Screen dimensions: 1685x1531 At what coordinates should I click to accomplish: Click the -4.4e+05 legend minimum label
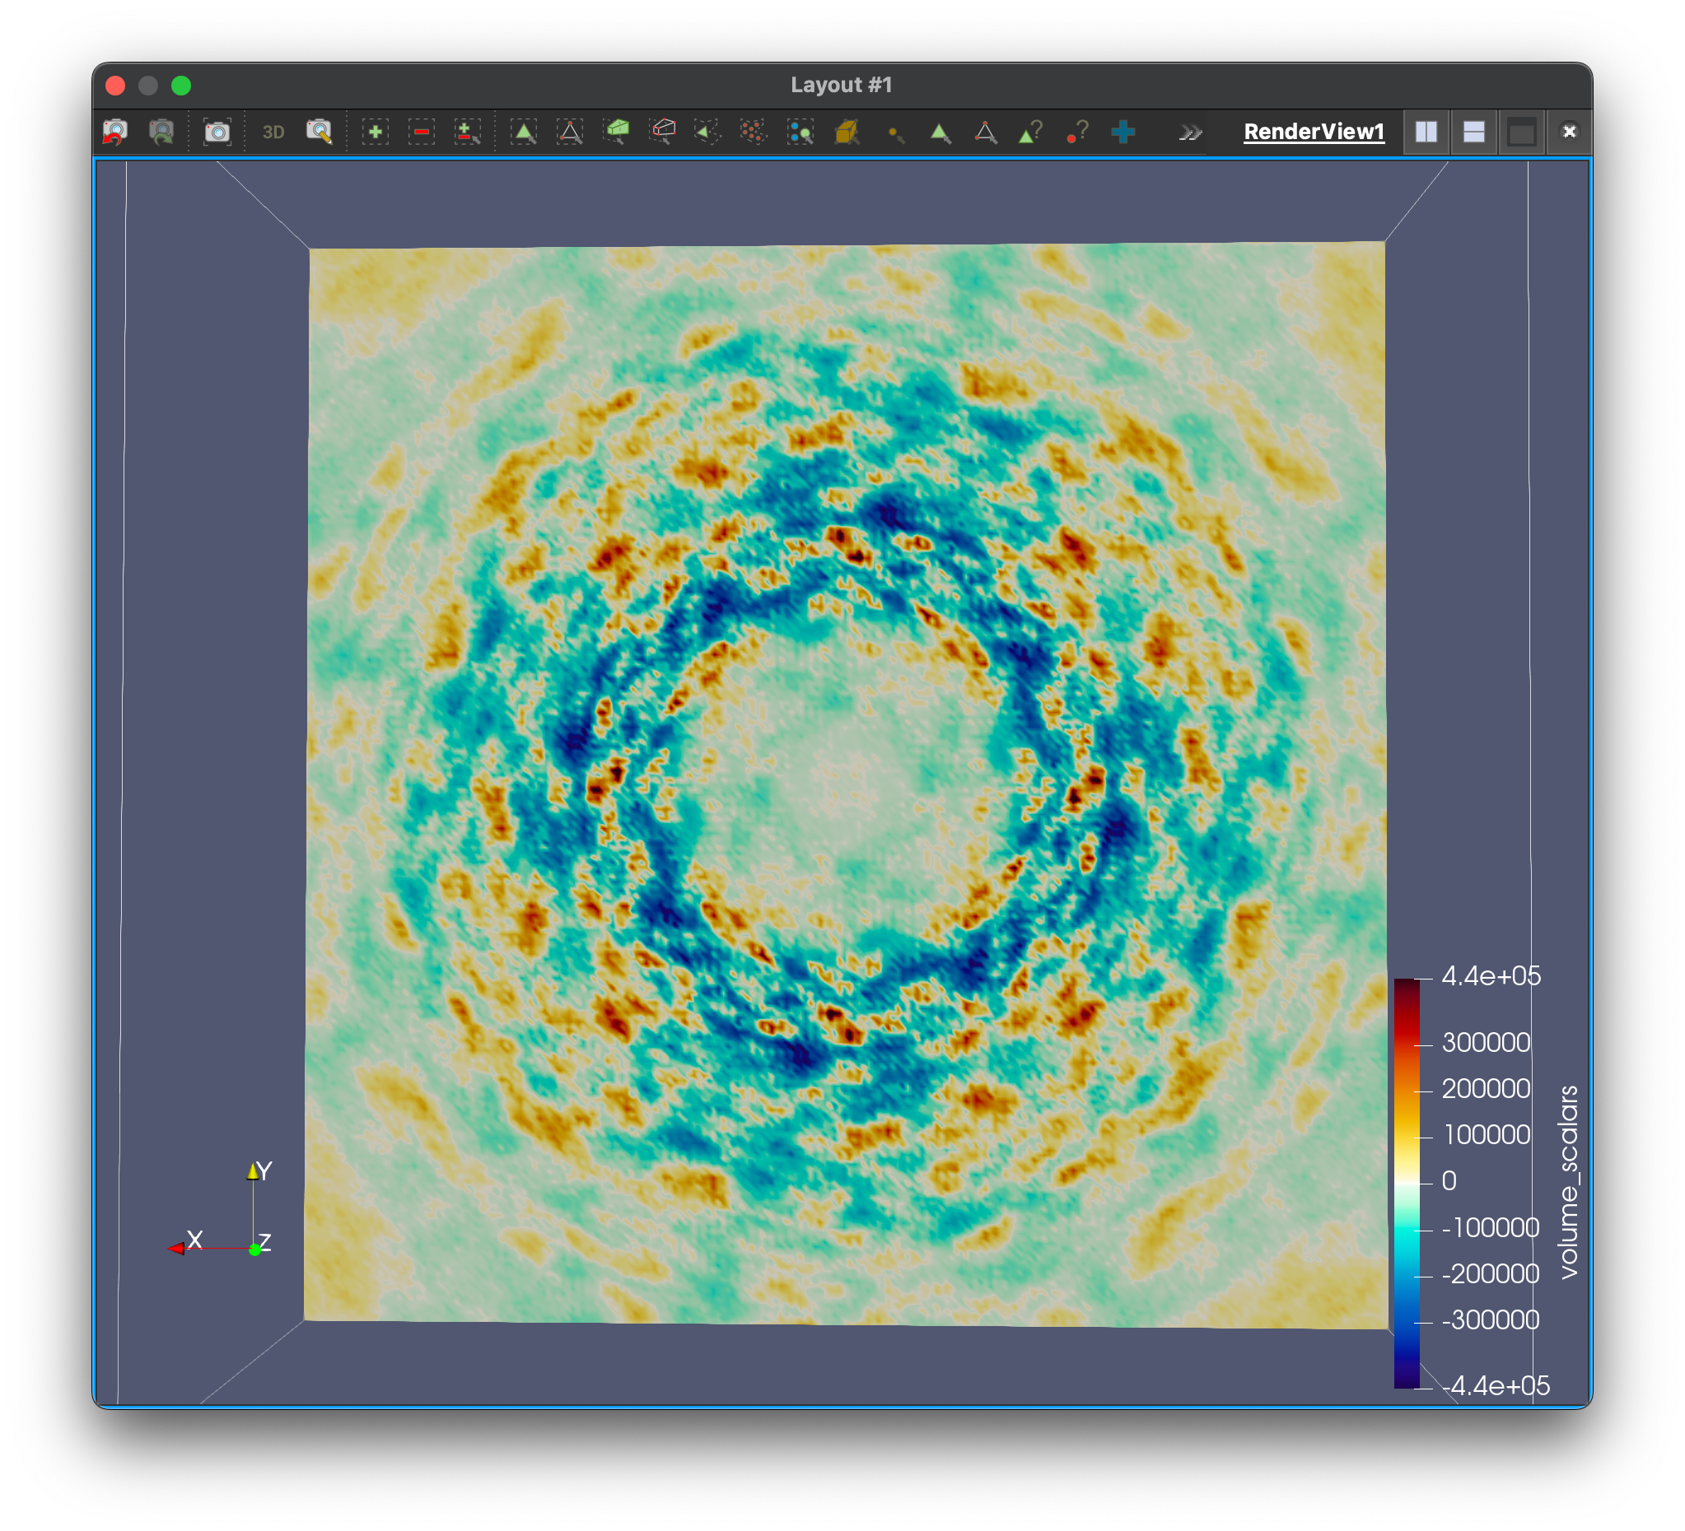(x=1496, y=1385)
